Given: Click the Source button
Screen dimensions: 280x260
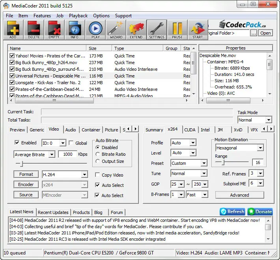Looking at the screenshot, I should [26, 195].
